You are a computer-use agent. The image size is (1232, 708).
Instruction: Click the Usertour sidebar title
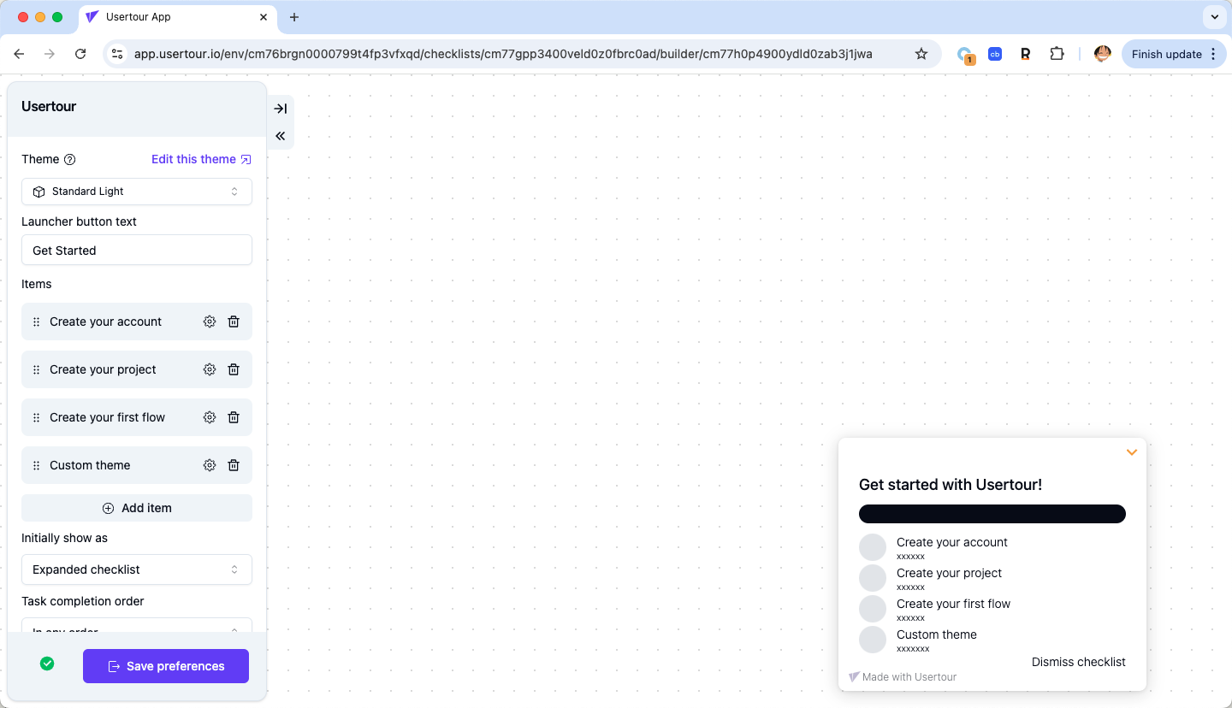point(49,106)
